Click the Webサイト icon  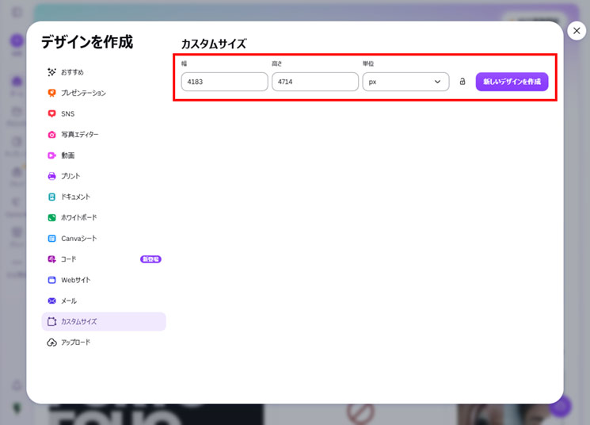pos(52,280)
